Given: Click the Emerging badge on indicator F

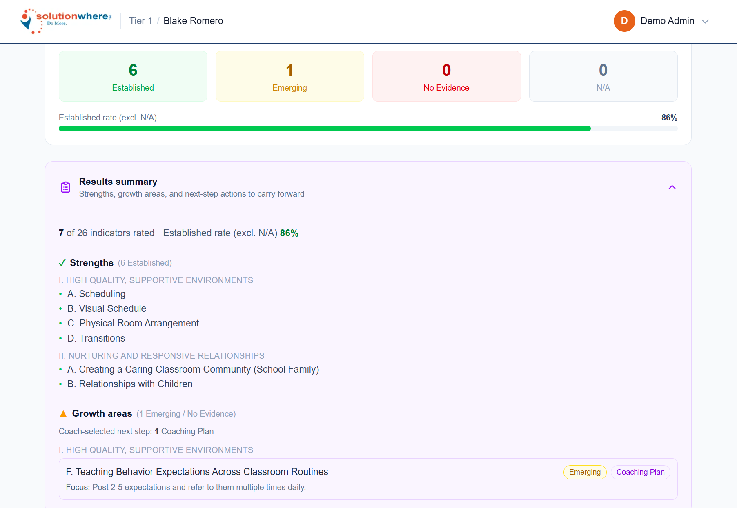Looking at the screenshot, I should click(x=585, y=472).
